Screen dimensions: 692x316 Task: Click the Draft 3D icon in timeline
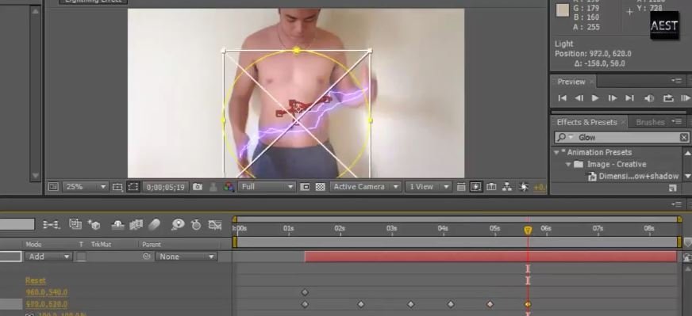tap(94, 225)
